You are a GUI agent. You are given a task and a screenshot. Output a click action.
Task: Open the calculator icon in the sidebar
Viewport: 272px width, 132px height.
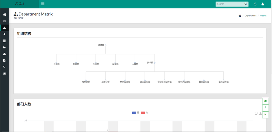4,41
